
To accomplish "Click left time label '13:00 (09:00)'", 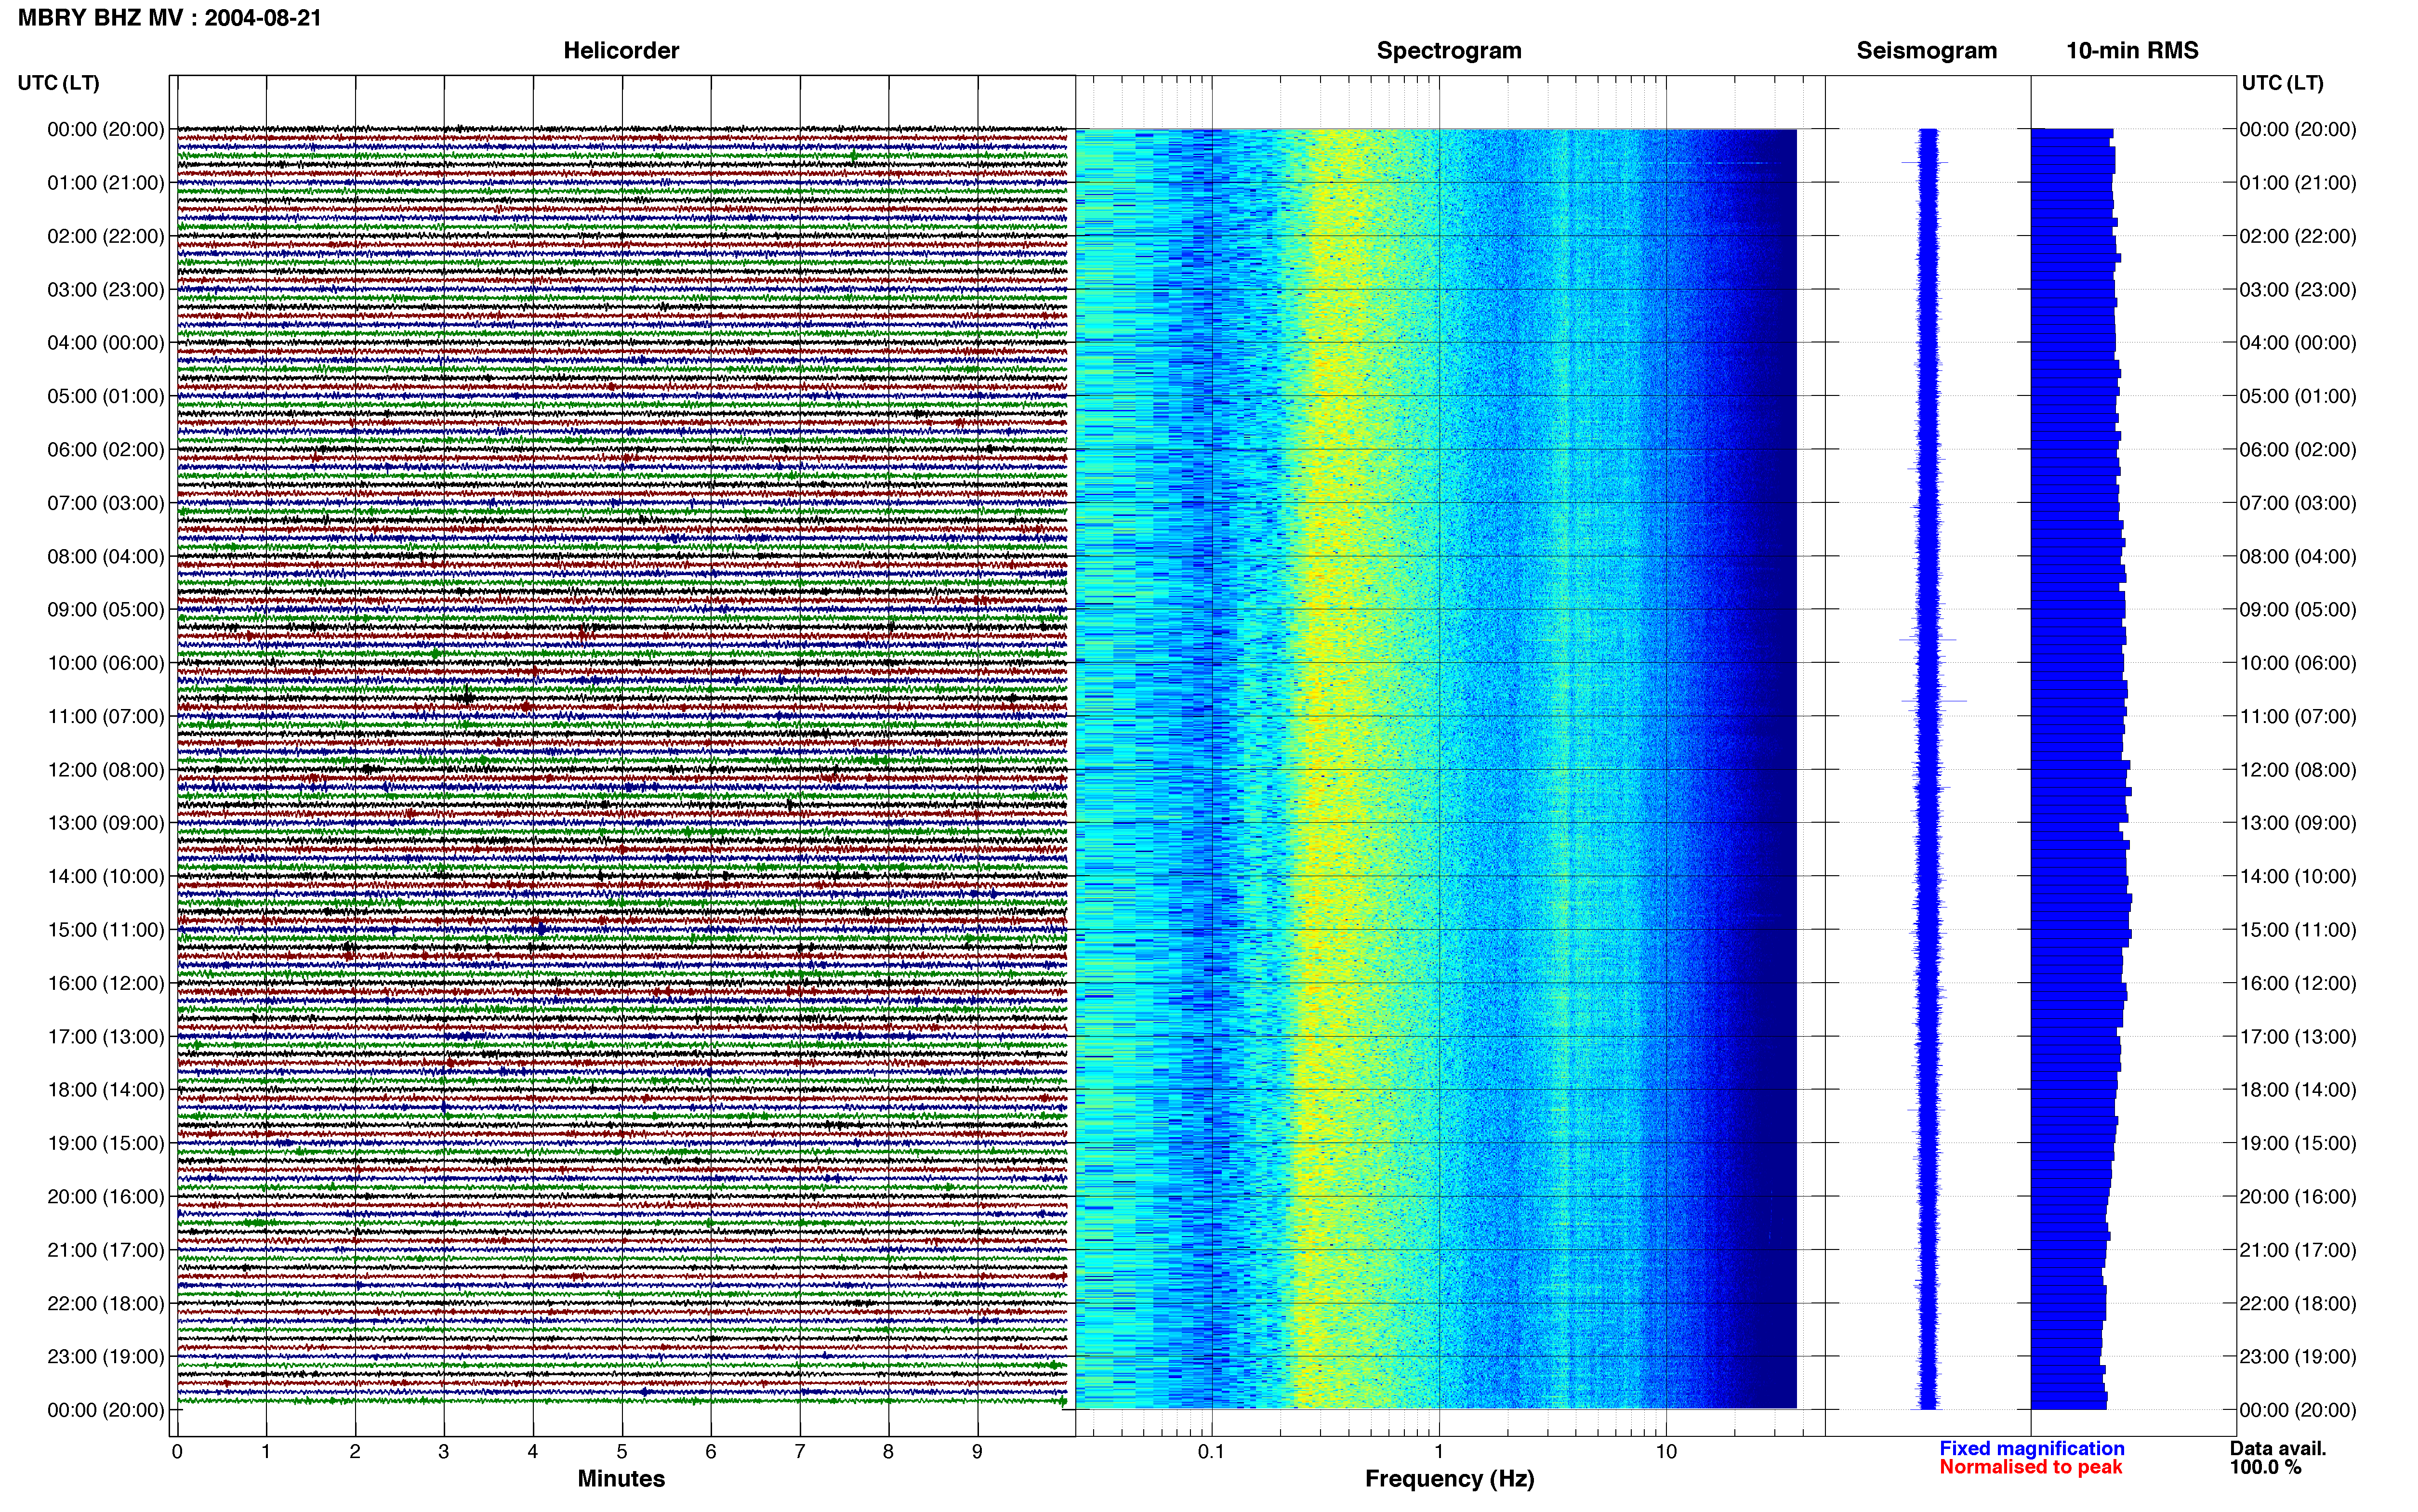I will click(x=106, y=823).
